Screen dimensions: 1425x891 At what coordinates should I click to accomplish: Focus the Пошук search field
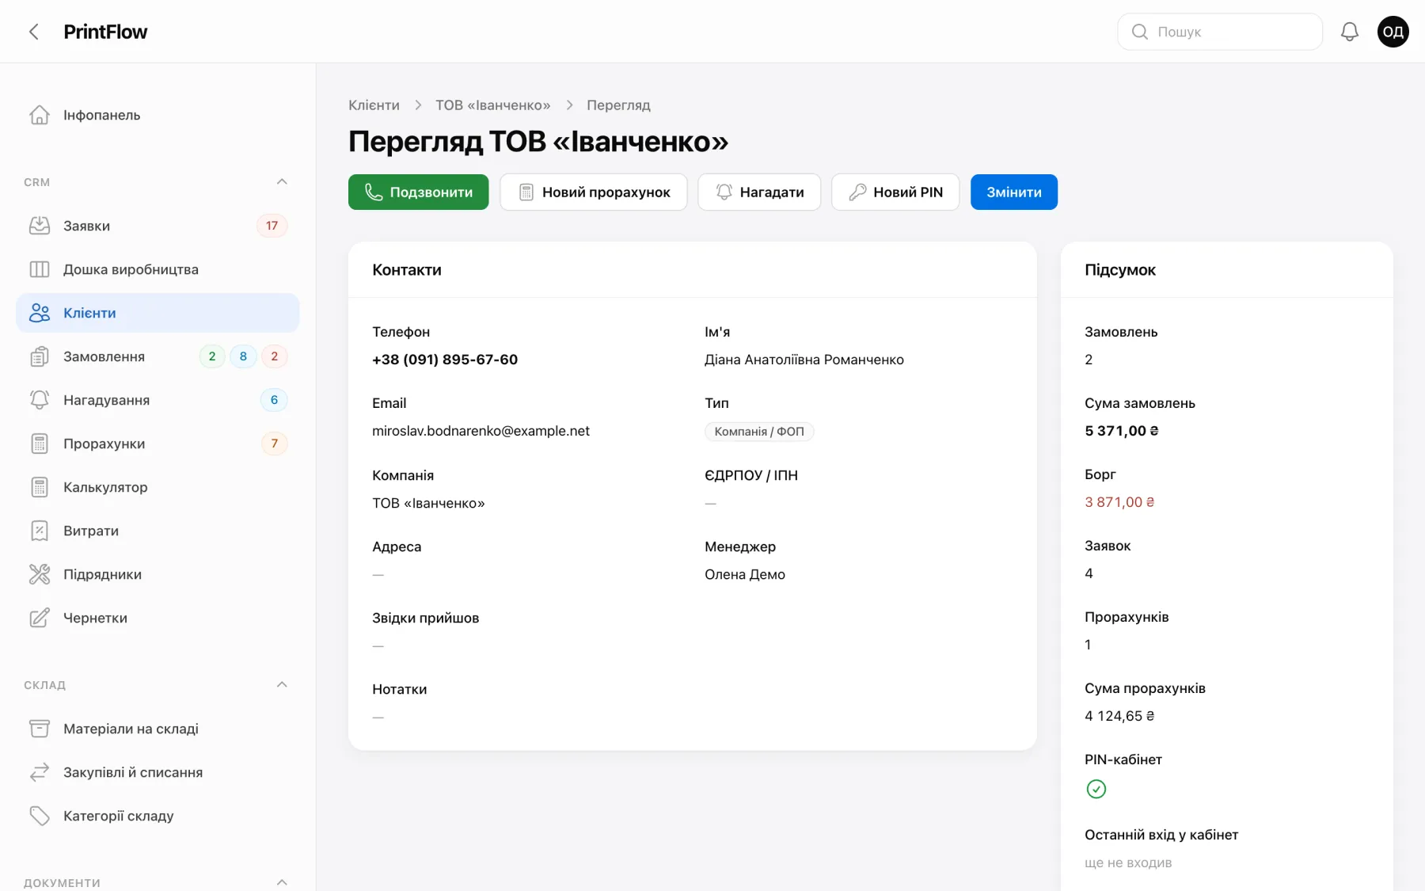pyautogui.click(x=1220, y=32)
